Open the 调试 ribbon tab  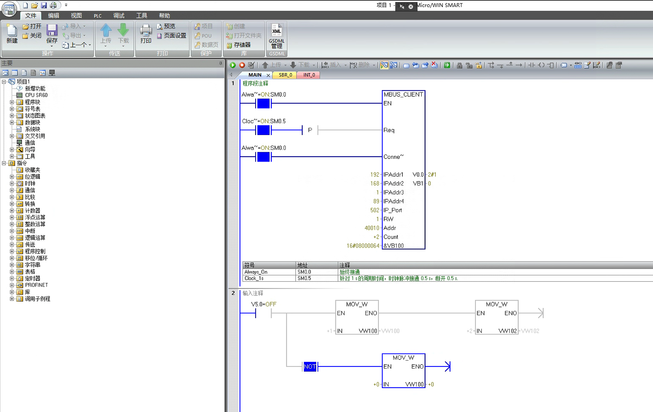point(119,15)
